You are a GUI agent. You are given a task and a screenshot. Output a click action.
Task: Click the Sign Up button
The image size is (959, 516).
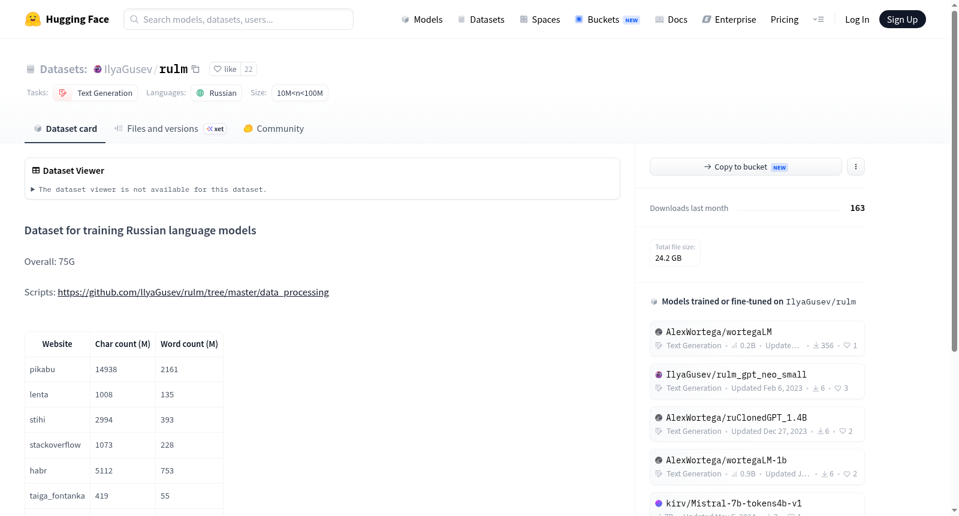tap(902, 19)
